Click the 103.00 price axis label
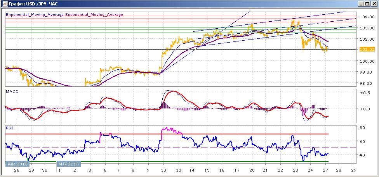The image size is (379, 177). 367,28
